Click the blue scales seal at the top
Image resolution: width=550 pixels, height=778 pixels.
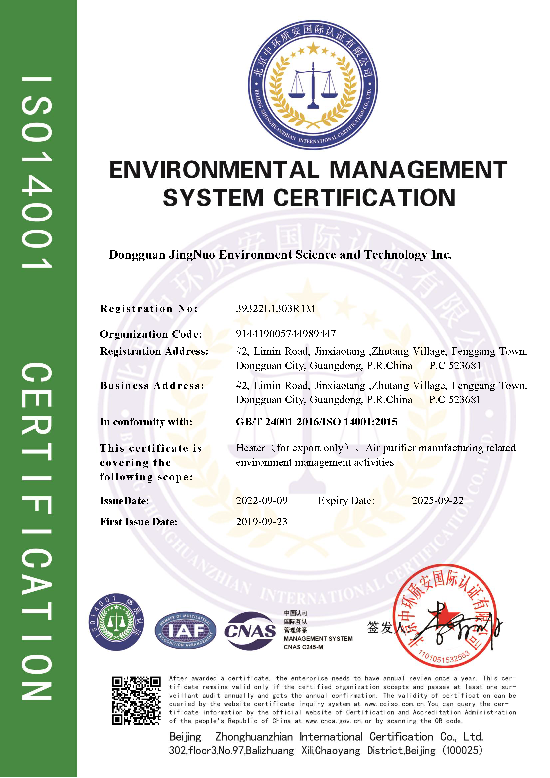click(313, 85)
